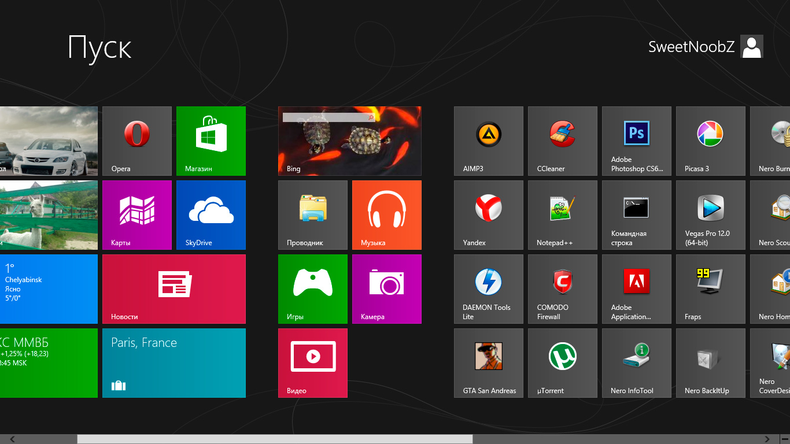Launch Adobe Photoshop CS6
Image resolution: width=790 pixels, height=444 pixels.
637,141
